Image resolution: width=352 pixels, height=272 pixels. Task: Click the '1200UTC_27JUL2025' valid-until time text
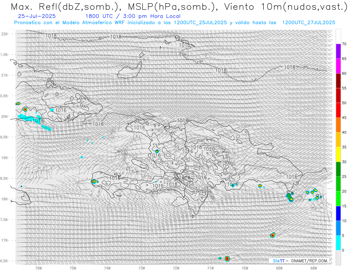308,23
